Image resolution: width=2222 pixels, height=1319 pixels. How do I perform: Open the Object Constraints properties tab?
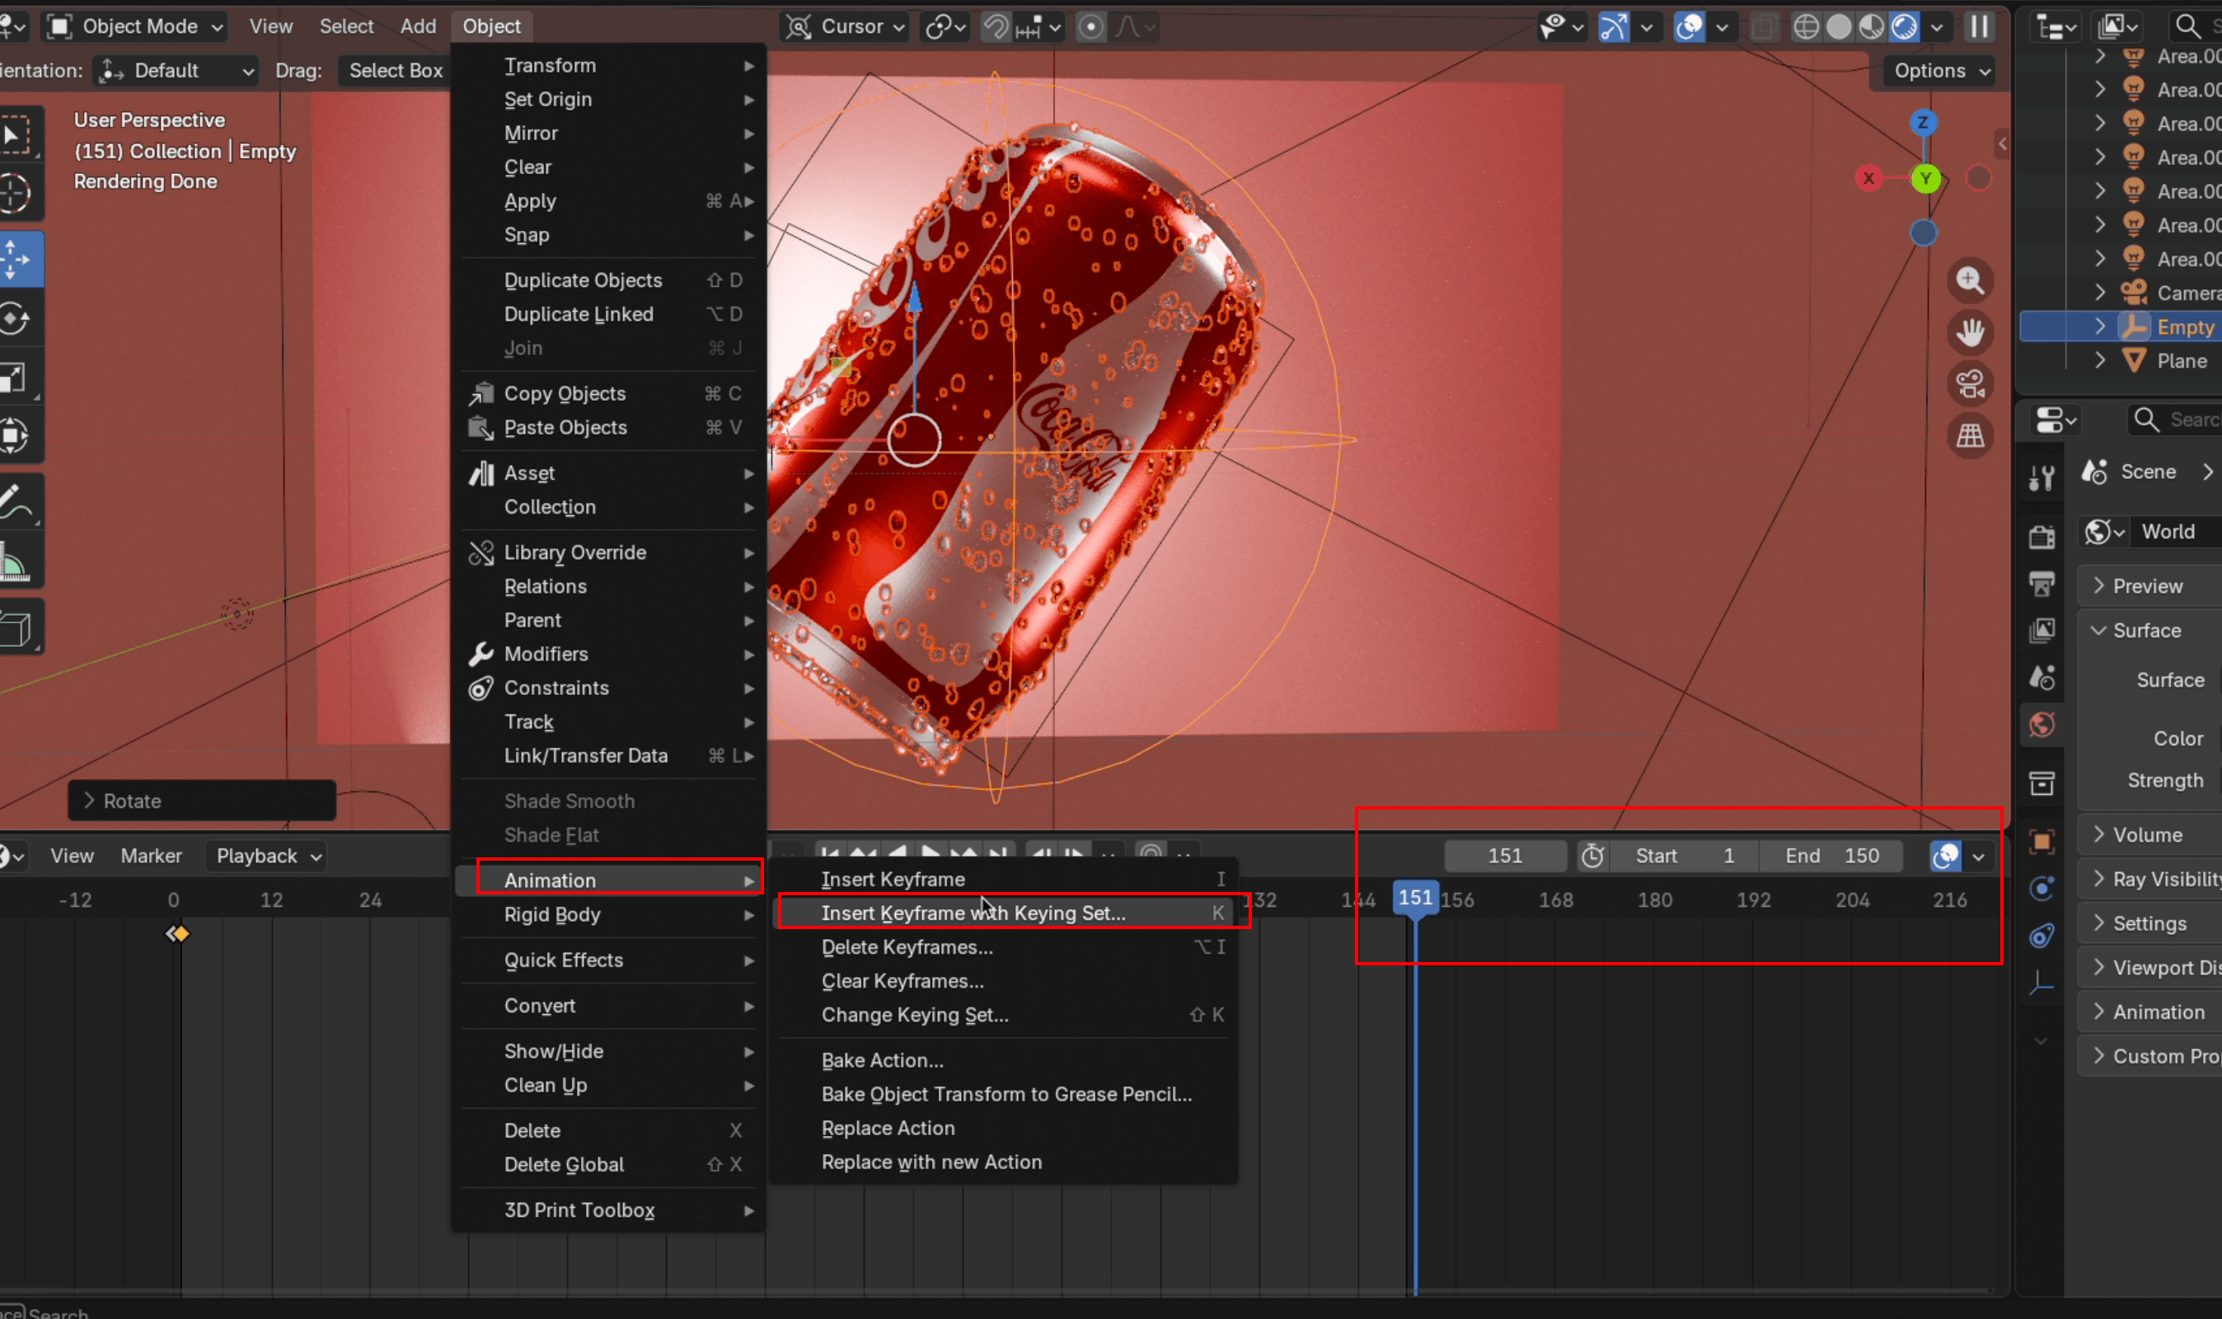(2042, 935)
